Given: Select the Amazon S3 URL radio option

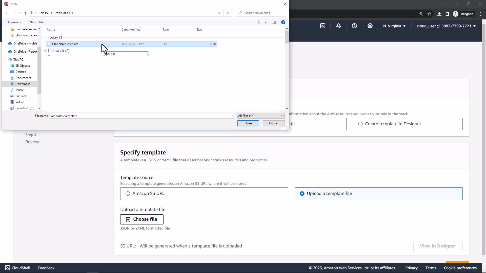Looking at the screenshot, I should pos(128,194).
